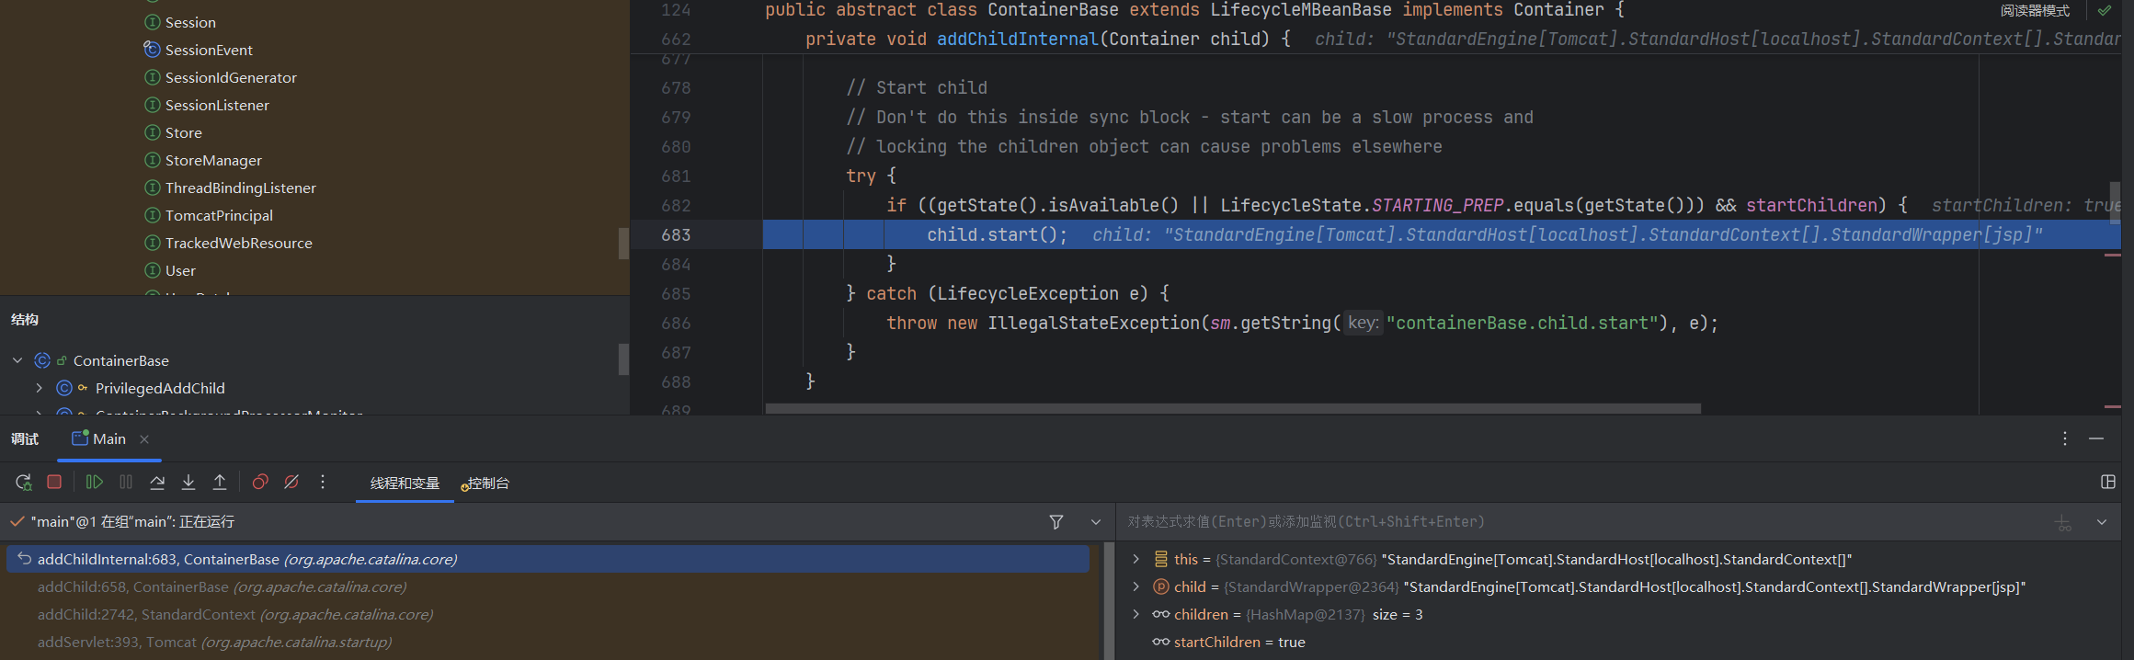The width and height of the screenshot is (2134, 660).
Task: Expand the 'this' variable node
Action: click(x=1136, y=559)
